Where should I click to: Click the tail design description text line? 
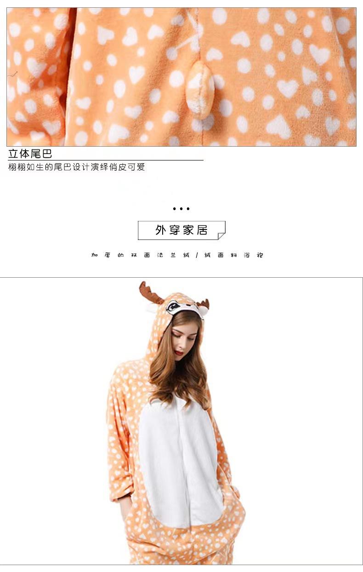77,167
